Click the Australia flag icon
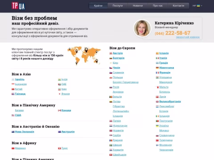The height and width of the screenshot is (160, 214). 59,132
